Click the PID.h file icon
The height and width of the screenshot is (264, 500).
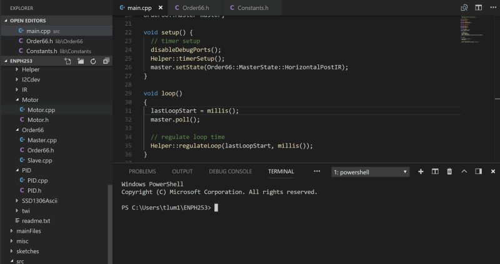pos(22,191)
